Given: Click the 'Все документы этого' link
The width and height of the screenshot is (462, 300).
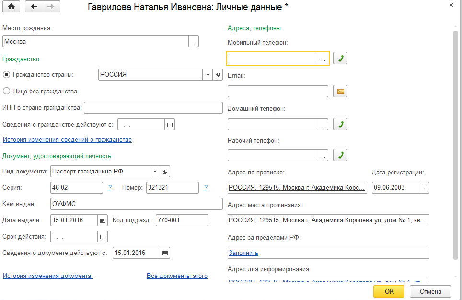Looking at the screenshot, I should pyautogui.click(x=177, y=276).
